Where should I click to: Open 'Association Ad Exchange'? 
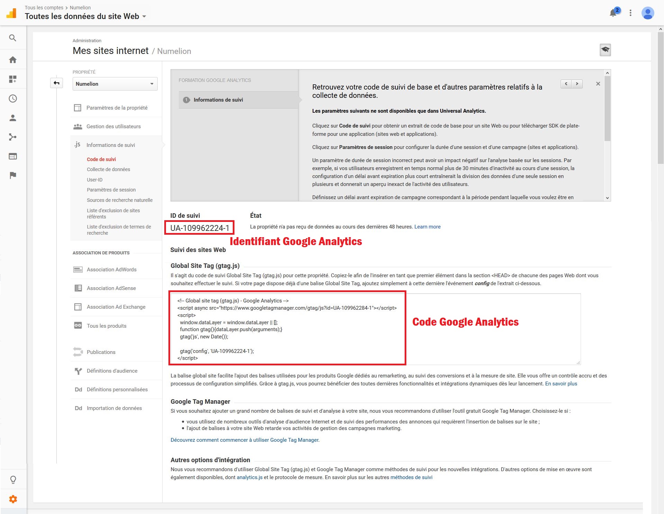tap(116, 307)
